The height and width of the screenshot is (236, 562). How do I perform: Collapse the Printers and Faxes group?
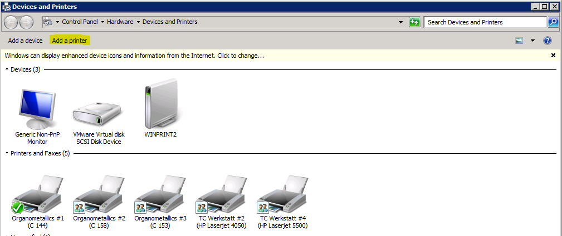click(7, 153)
